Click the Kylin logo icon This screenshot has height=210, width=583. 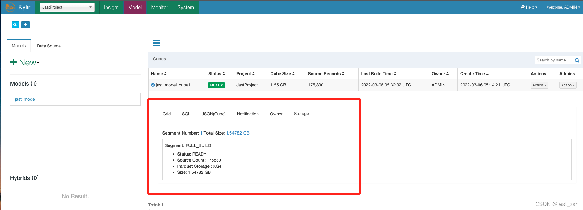click(x=10, y=7)
